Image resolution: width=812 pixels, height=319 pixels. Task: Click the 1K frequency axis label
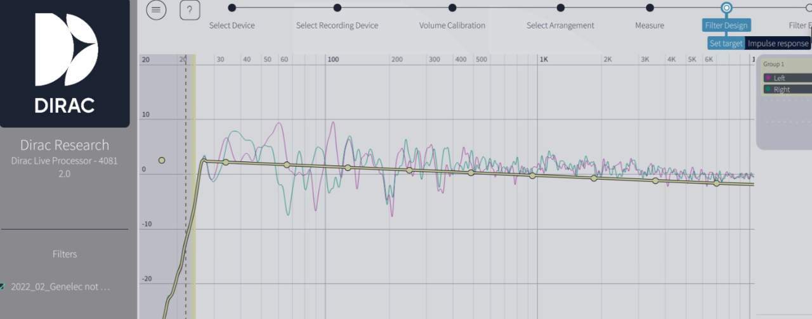click(x=544, y=59)
